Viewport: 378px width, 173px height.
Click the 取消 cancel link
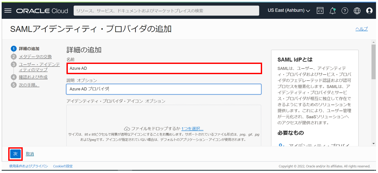click(x=30, y=154)
